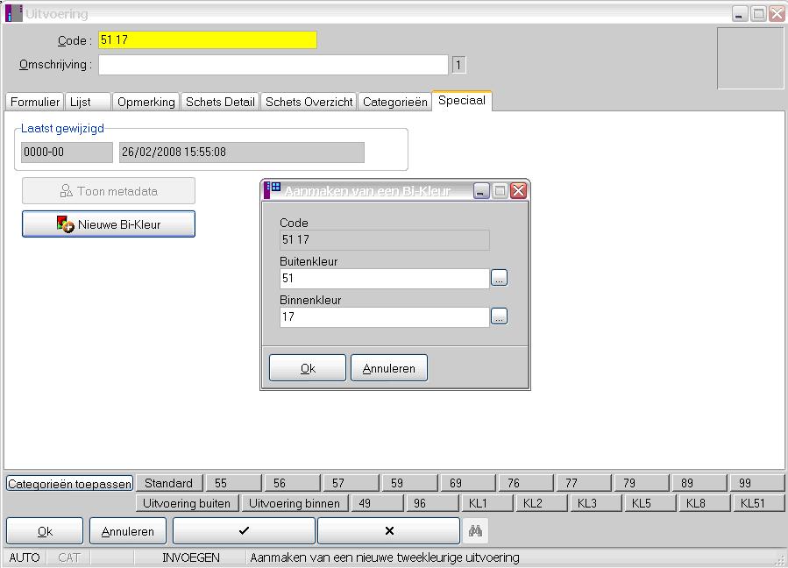This screenshot has width=788, height=568.
Task: Click the empty preview box at top right
Action: click(750, 59)
